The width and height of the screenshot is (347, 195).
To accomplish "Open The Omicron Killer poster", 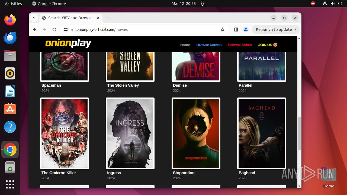I will pos(65,133).
